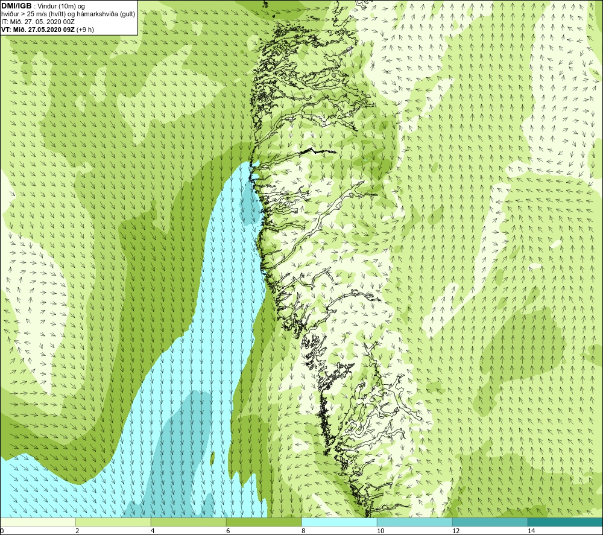This screenshot has height=535, width=603.
Task: Click the 8–10 m/s light cyan swatch
Action: (339, 522)
